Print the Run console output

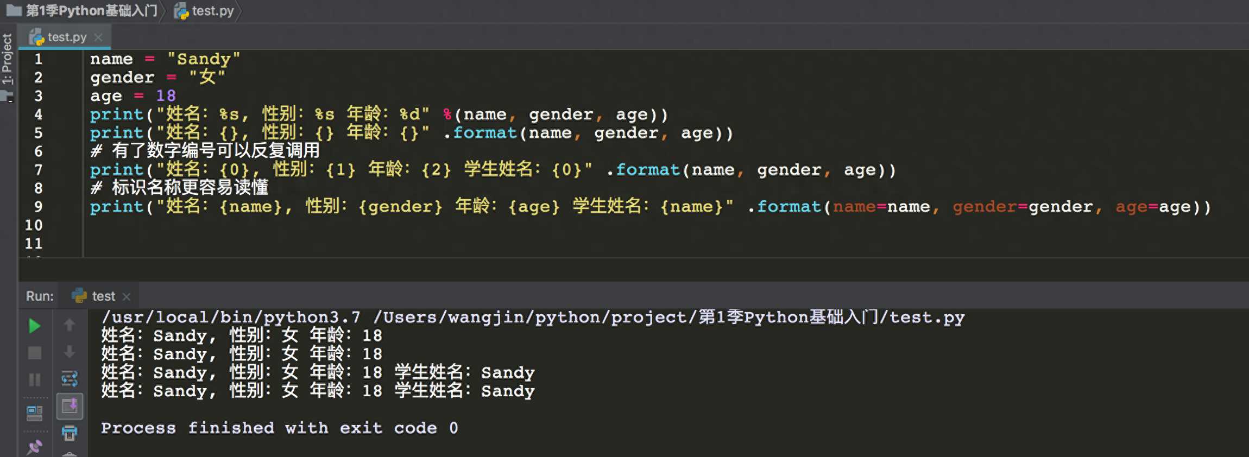click(x=70, y=433)
